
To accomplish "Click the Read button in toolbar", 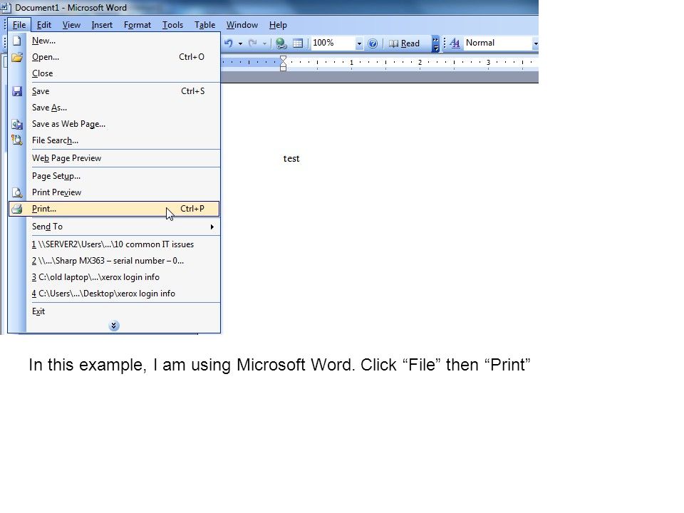I will click(x=404, y=43).
